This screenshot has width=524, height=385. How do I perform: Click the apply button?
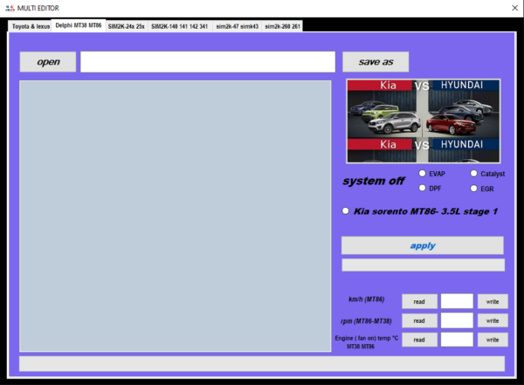tap(423, 245)
